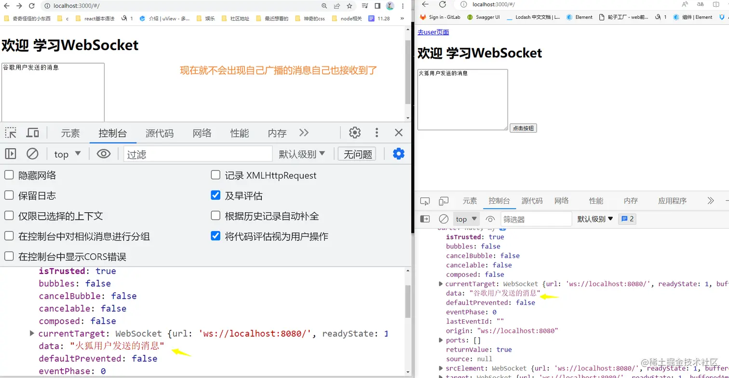Click the inspect element icon in Edge DevTools
Screen dimensions: 729x378
tap(425, 201)
